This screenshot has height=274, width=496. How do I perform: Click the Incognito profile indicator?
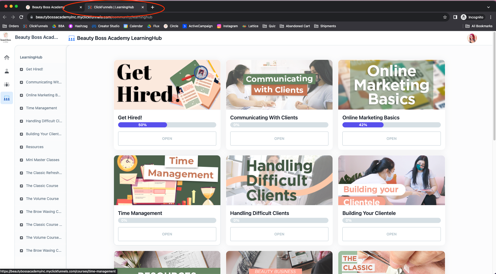pos(472,17)
